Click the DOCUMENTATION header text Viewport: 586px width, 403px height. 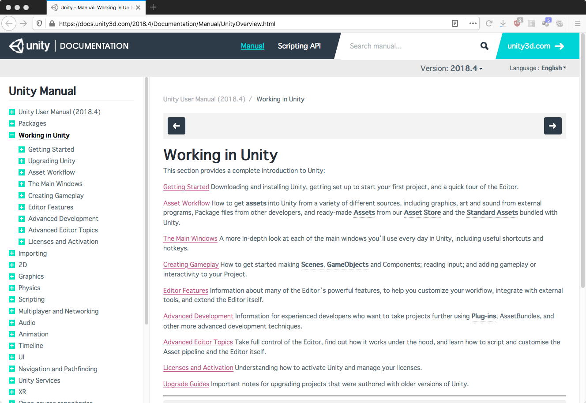[94, 46]
